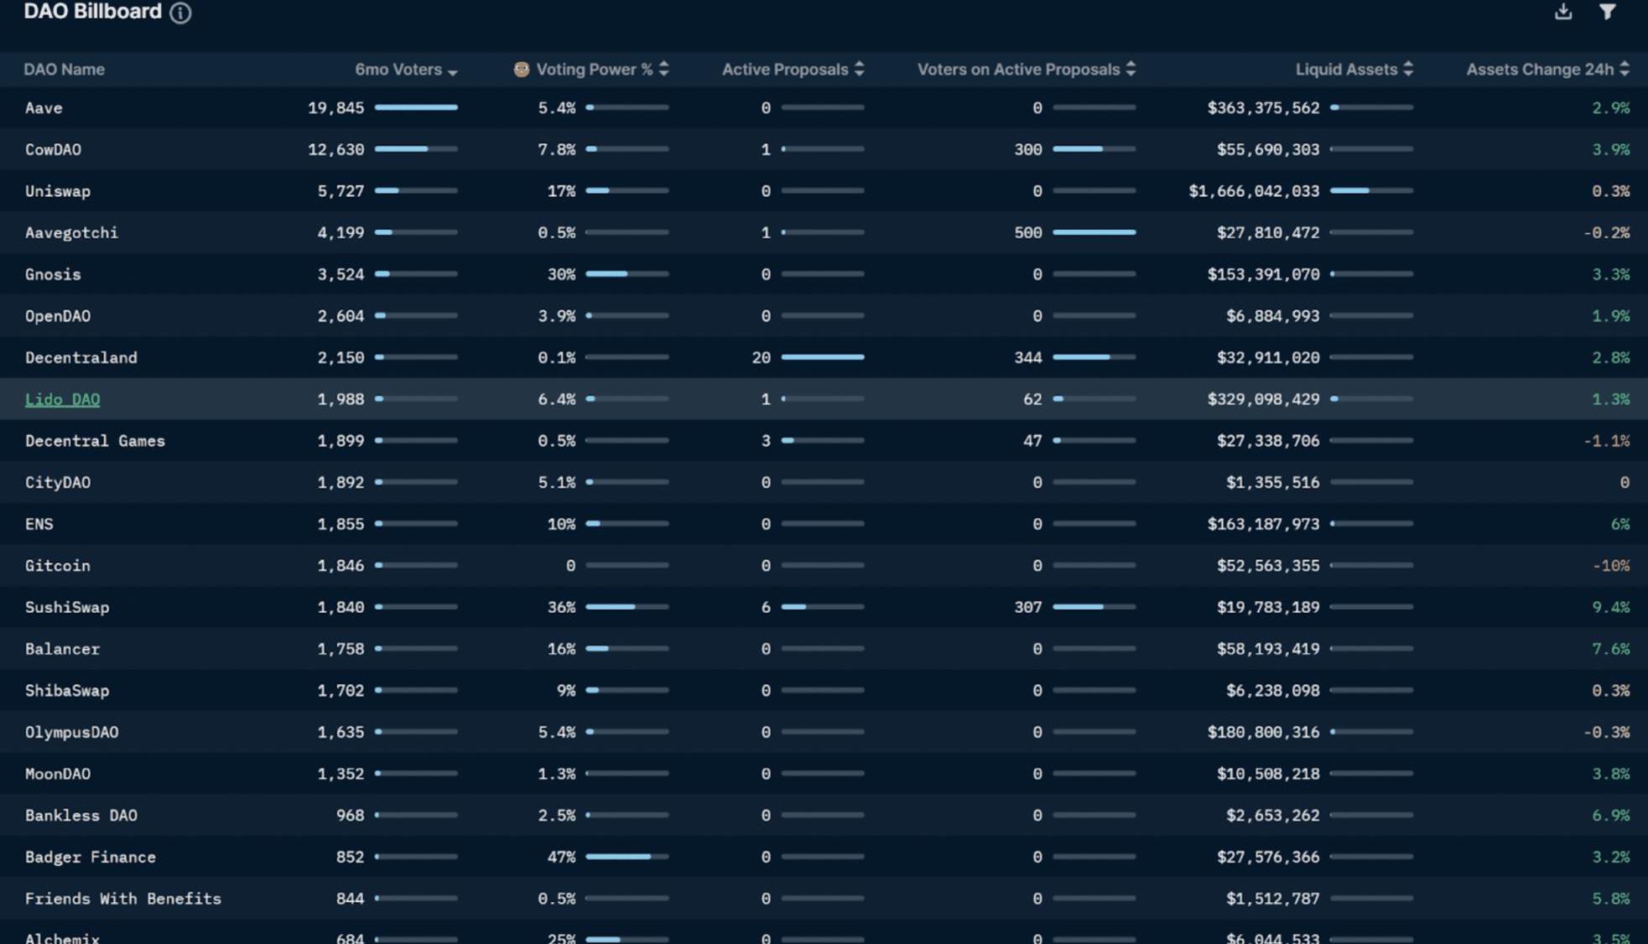
Task: Click Aavegotchi's 500 voters value
Action: (x=1027, y=233)
